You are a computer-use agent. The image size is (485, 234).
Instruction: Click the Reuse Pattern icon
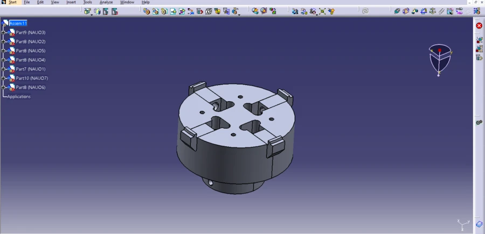tap(477, 11)
